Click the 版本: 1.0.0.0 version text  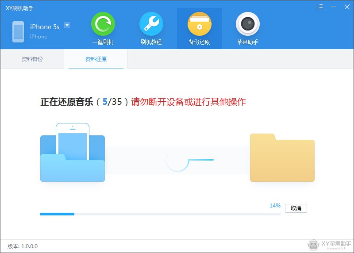pos(23,246)
